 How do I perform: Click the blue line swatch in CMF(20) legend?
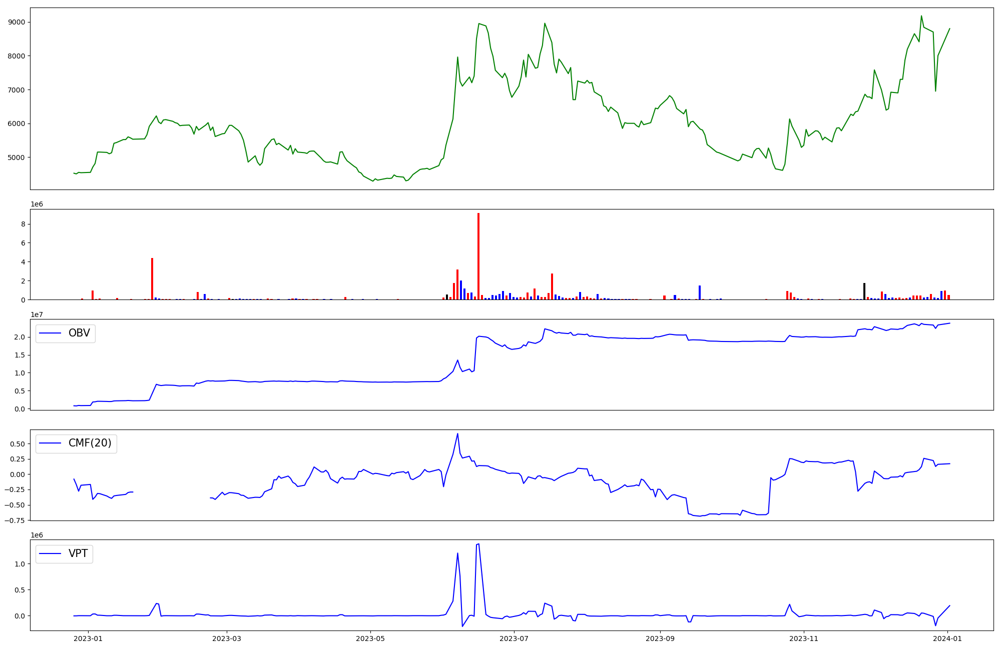click(50, 443)
